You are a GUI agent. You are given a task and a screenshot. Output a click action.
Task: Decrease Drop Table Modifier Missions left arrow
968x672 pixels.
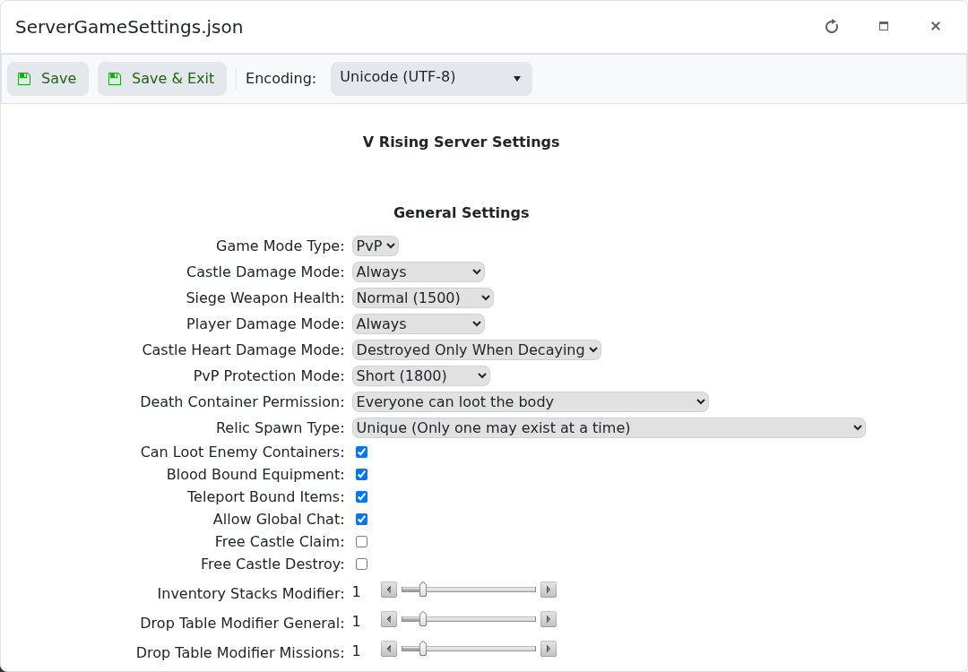389,649
